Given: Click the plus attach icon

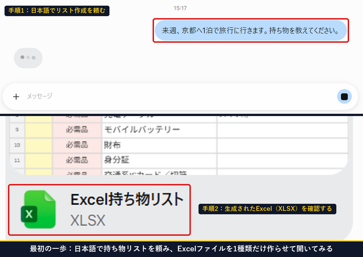Looking at the screenshot, I should 16,97.
